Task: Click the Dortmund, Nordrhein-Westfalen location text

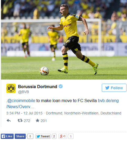Action: click(83, 113)
